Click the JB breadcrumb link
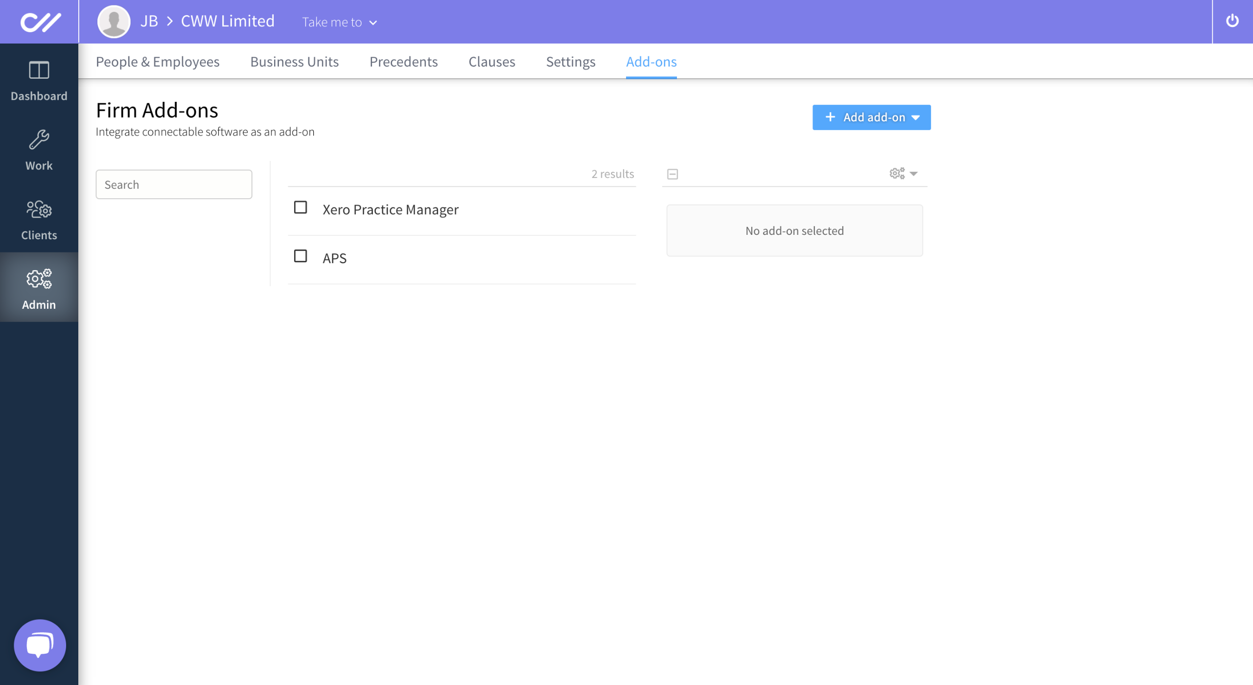Screen dimensions: 1253x685 pos(149,21)
